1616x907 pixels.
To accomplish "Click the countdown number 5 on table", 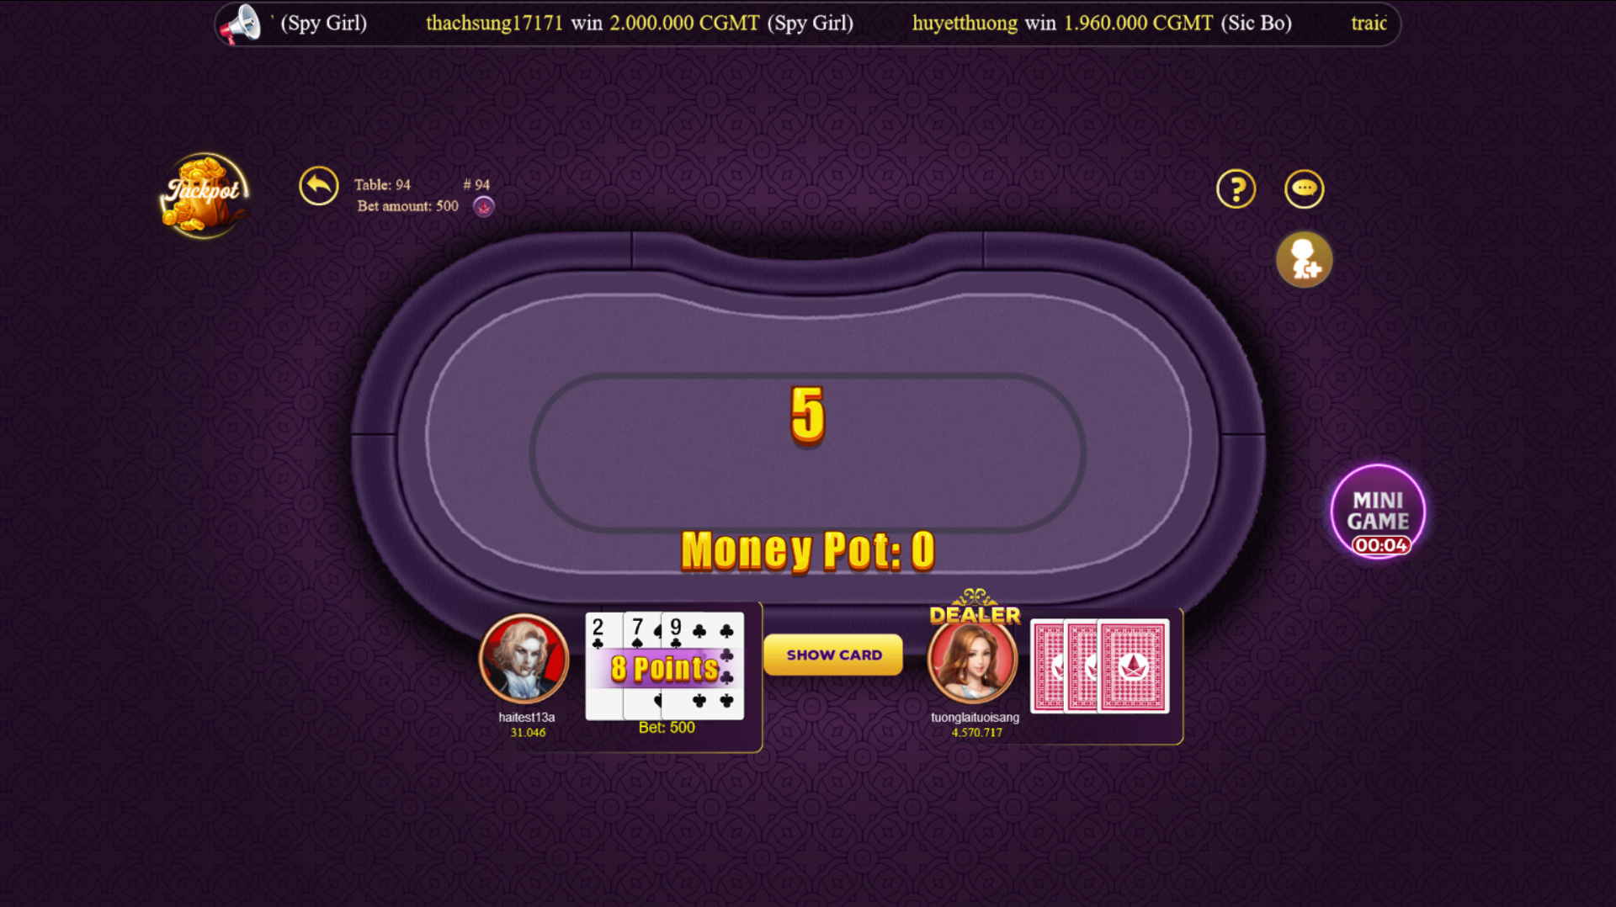I will tap(808, 415).
